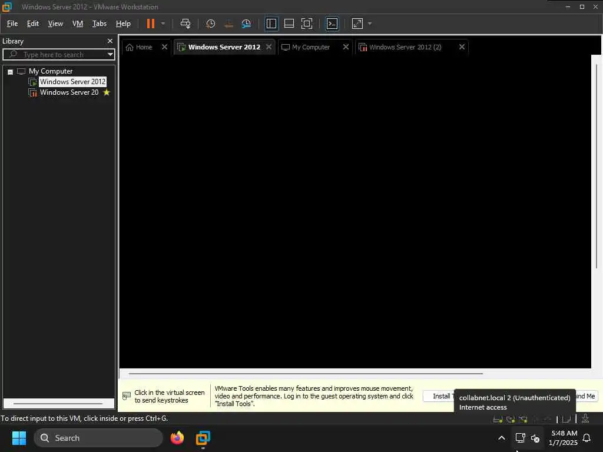Screen dimensions: 603x452
Task: Click the VM view horizontal scrollbar
Action: [x=306, y=373]
